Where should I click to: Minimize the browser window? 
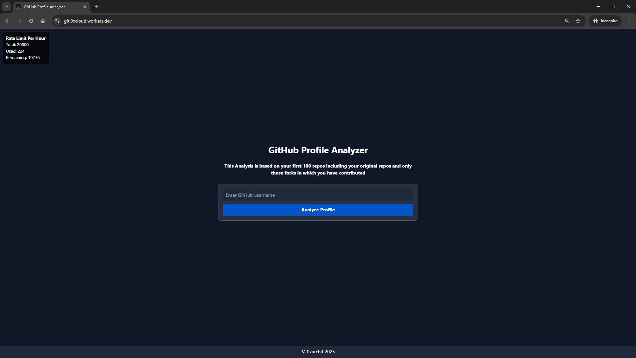click(x=598, y=7)
